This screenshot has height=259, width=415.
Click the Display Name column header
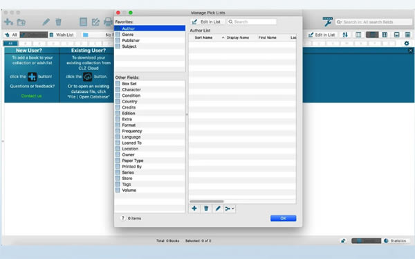[x=238, y=37]
